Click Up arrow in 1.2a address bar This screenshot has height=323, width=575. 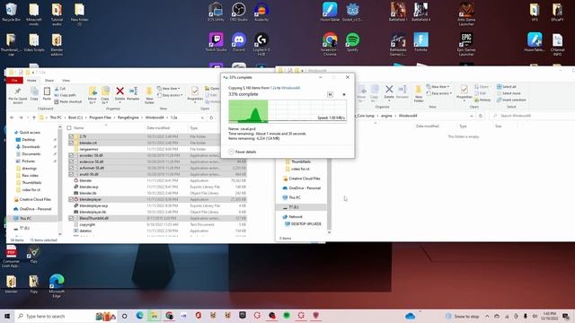(x=34, y=118)
